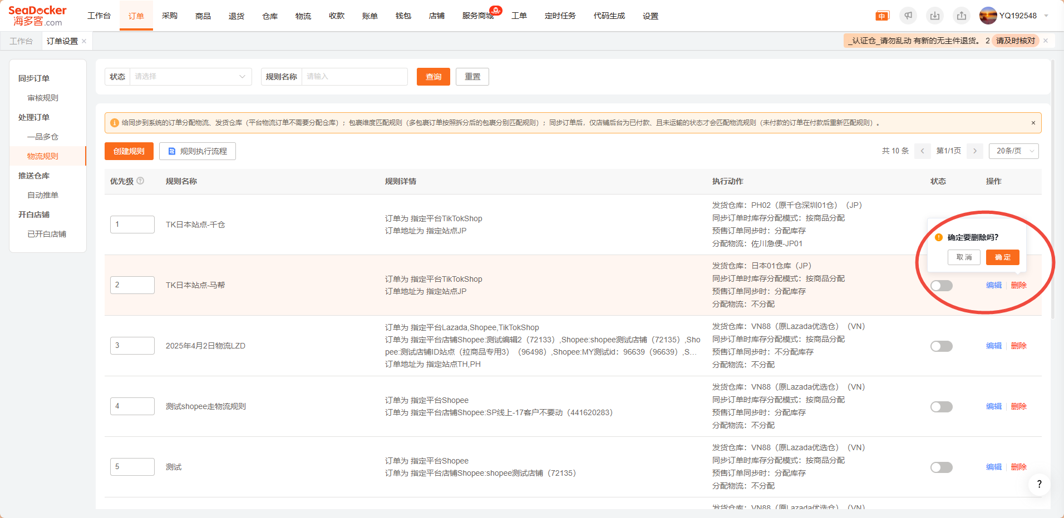This screenshot has width=1064, height=518.
Task: Click the upload/export icon in header
Action: point(962,16)
